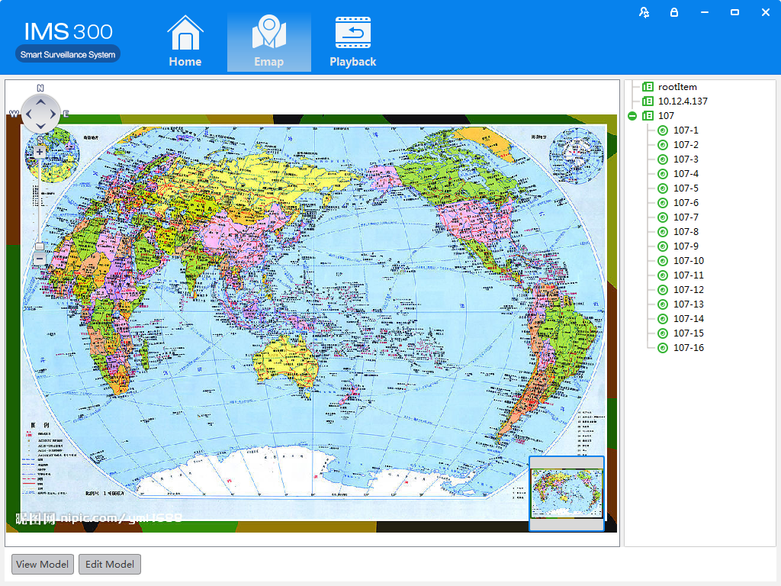The image size is (781, 586).
Task: Collapse the 107 device node
Action: click(632, 116)
